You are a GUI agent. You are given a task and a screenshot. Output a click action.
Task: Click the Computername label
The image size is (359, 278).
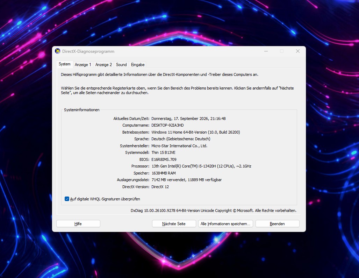click(x=136, y=125)
